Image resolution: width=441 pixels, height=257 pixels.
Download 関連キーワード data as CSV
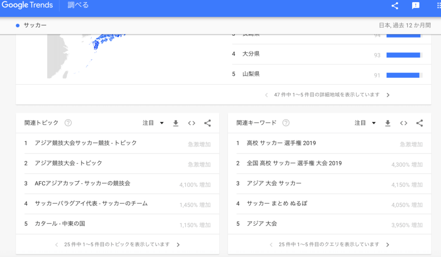388,123
